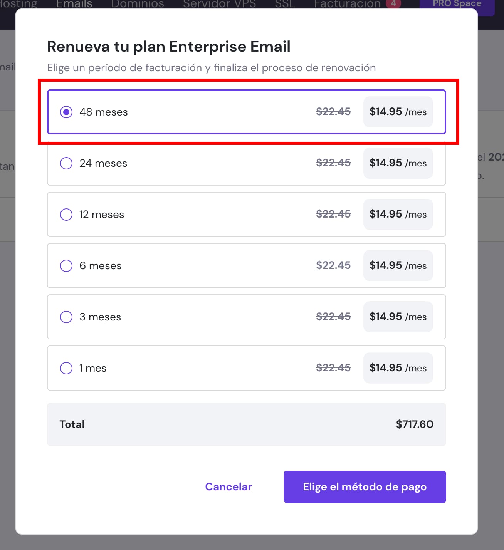Choose the 24 meses billing period
Screen dimensions: 504x550
66,163
